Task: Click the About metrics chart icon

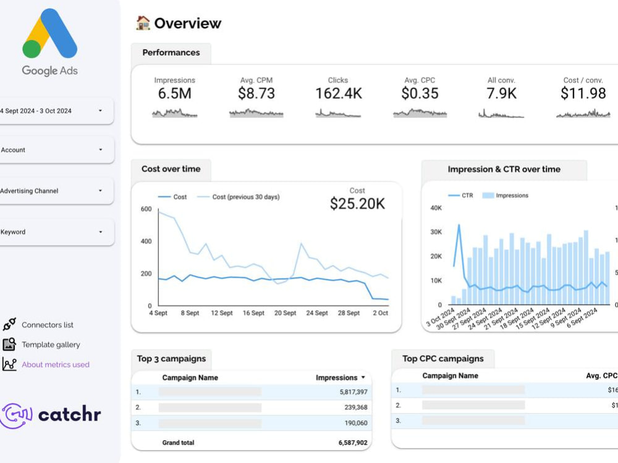Action: tap(9, 364)
